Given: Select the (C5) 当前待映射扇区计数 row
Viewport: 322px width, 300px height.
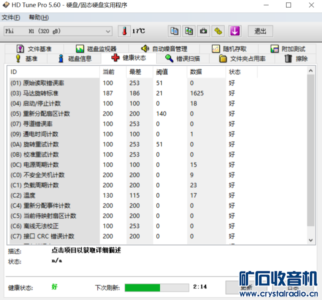Looking at the screenshot, I should point(158,216).
